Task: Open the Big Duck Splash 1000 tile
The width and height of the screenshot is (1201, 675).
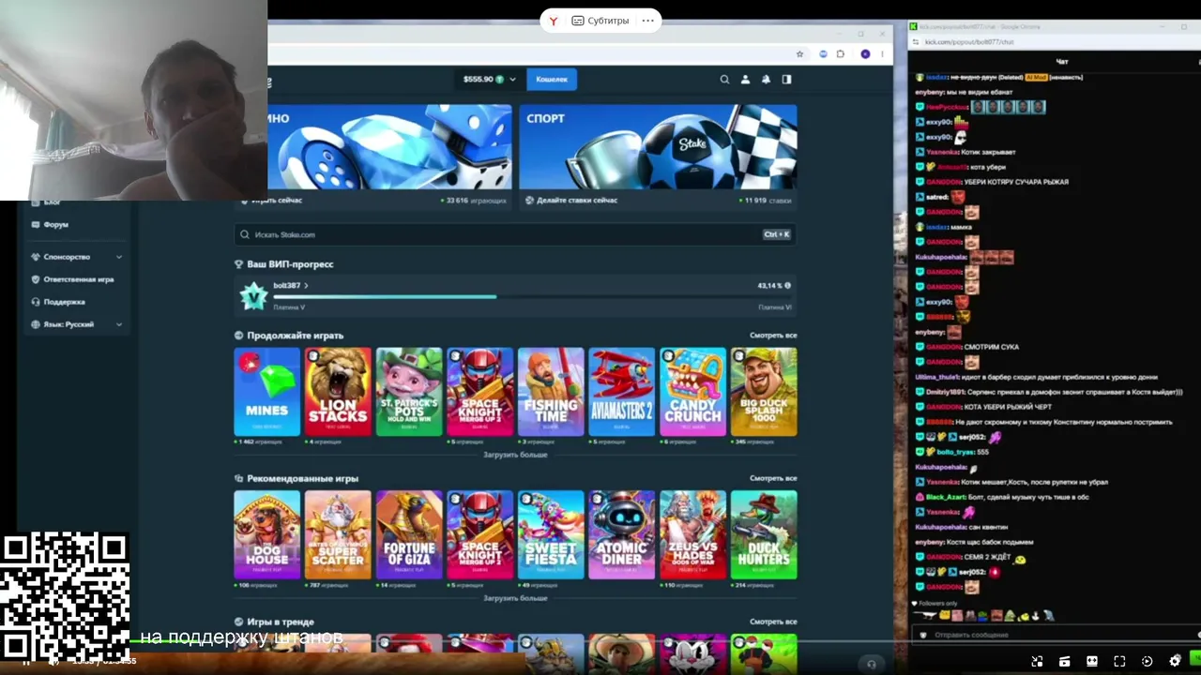Action: (x=764, y=392)
